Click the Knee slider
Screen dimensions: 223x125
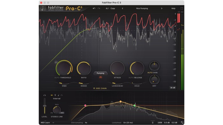pos(64,83)
